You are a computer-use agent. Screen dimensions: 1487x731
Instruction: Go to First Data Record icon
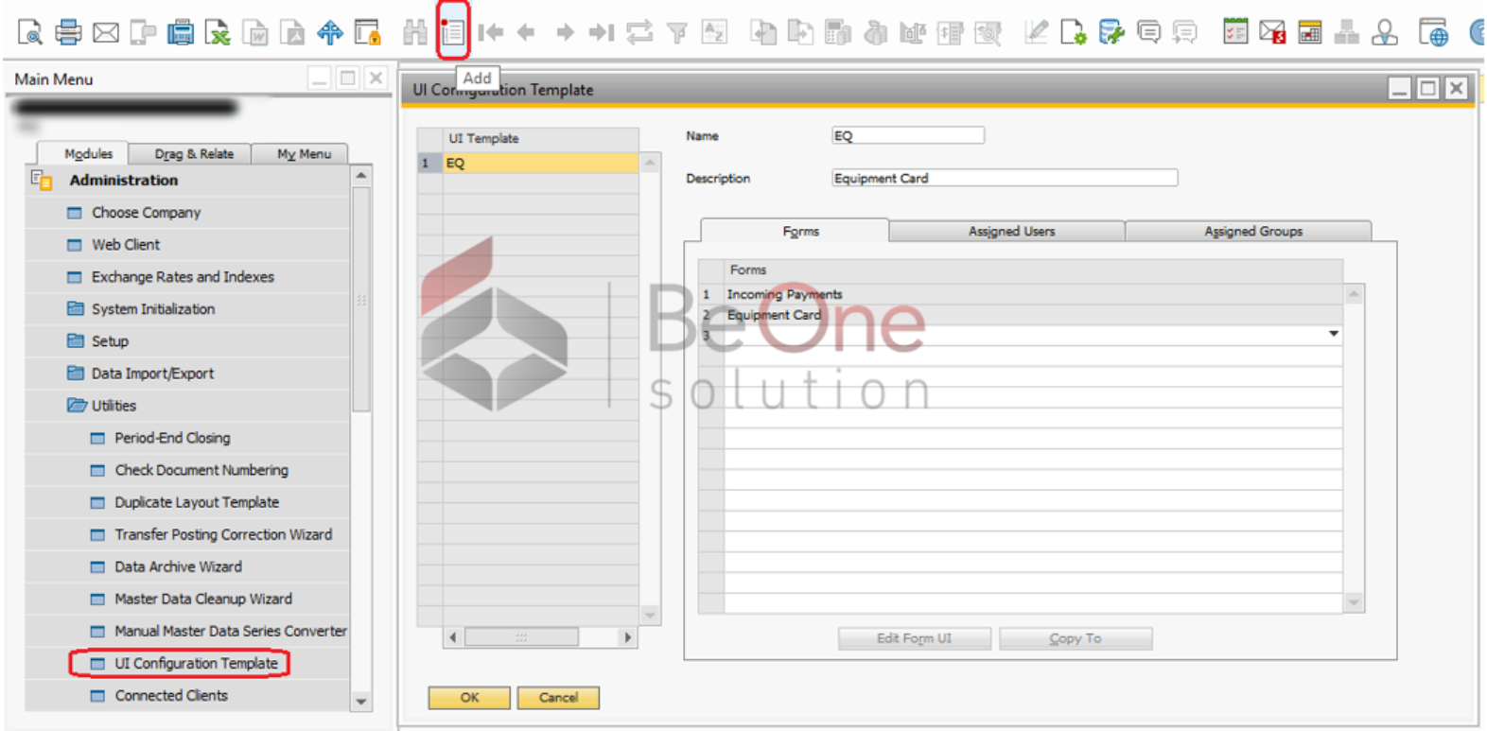[490, 32]
